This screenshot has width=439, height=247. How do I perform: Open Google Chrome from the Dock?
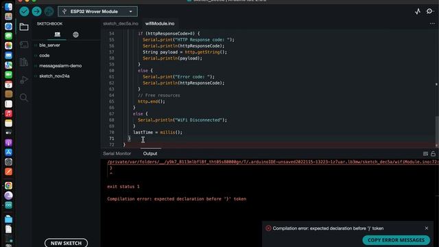point(8,186)
